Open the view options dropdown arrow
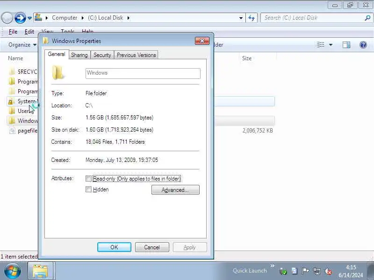This screenshot has height=280, width=374. click(331, 45)
